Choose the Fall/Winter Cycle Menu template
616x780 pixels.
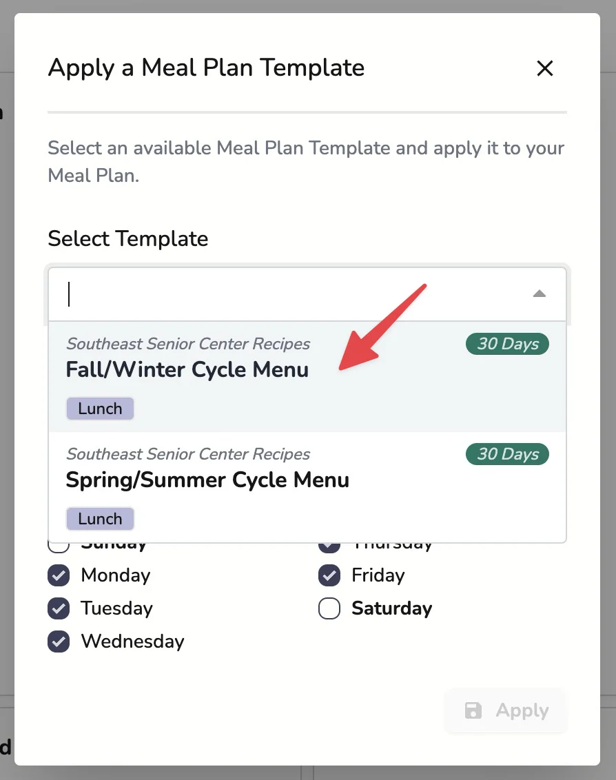pos(187,370)
